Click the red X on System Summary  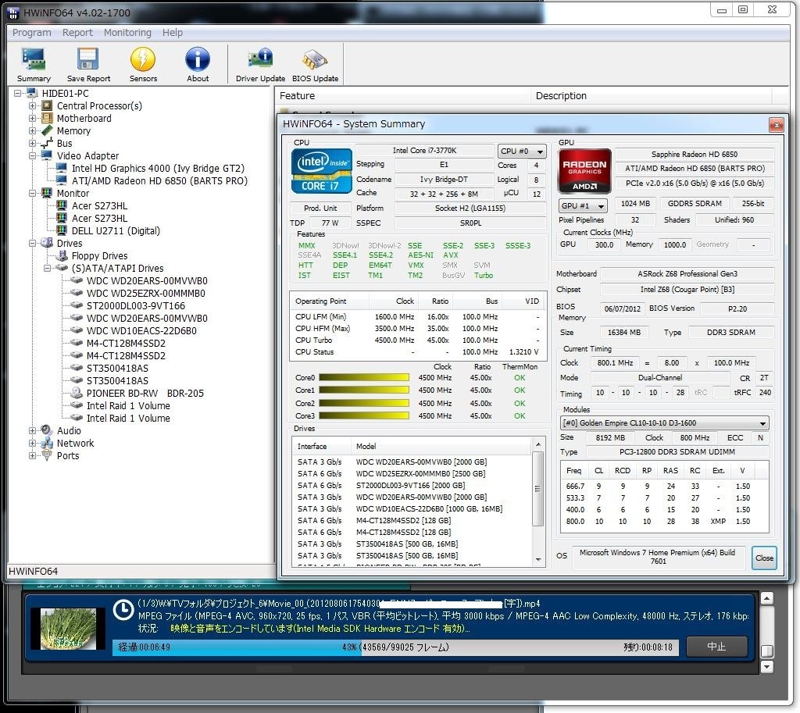coord(776,125)
